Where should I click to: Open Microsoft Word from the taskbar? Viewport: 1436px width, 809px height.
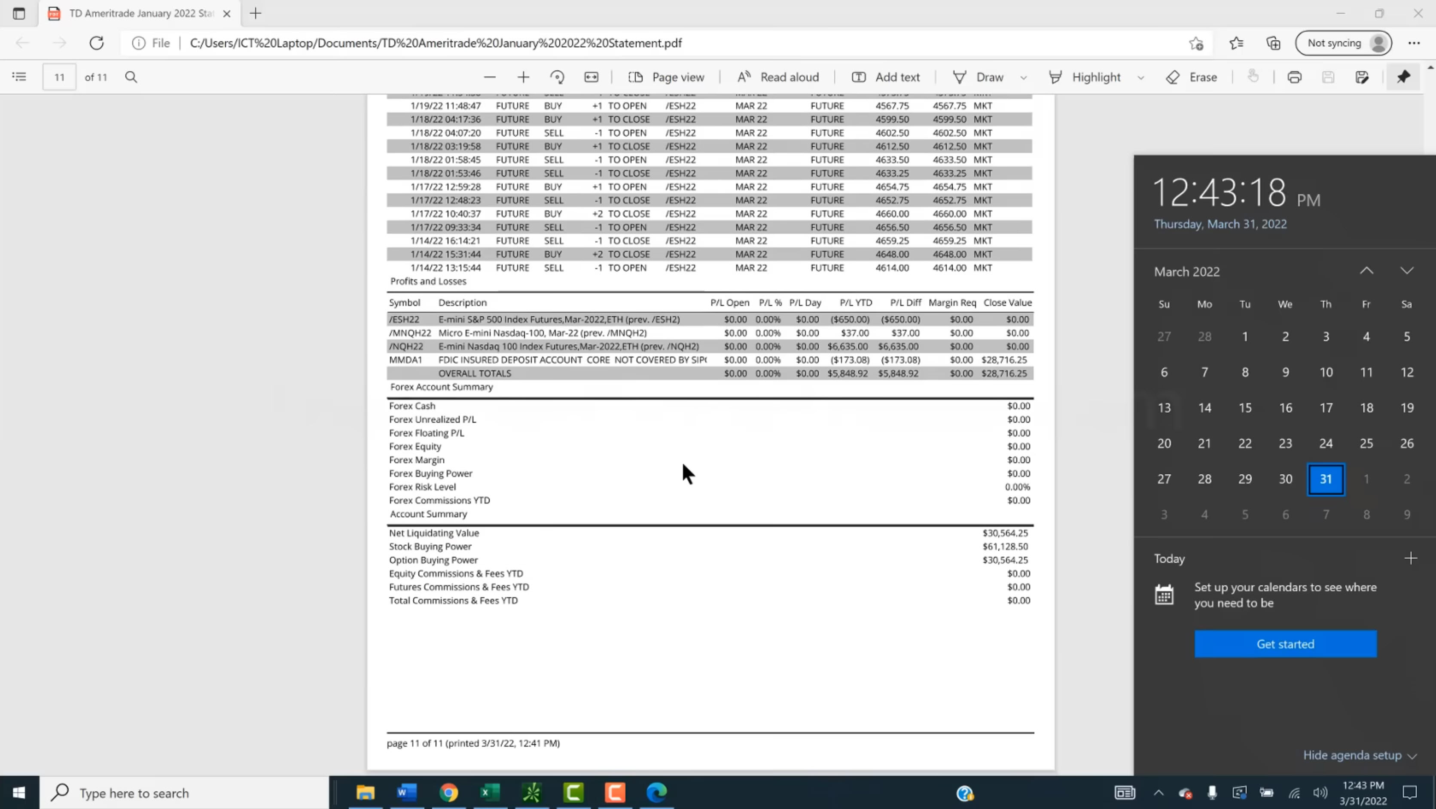pyautogui.click(x=407, y=792)
